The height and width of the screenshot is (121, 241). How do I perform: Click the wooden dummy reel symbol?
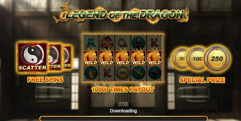coord(139,43)
